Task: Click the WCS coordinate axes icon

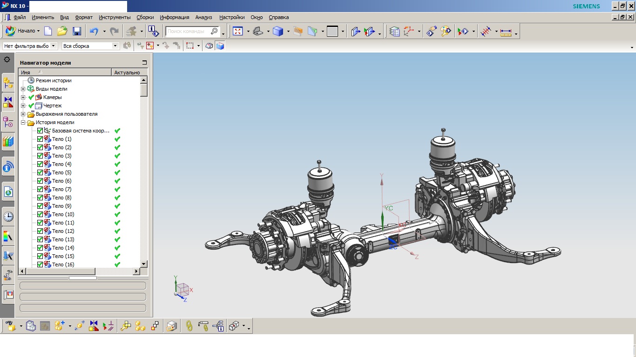Action: (x=409, y=31)
